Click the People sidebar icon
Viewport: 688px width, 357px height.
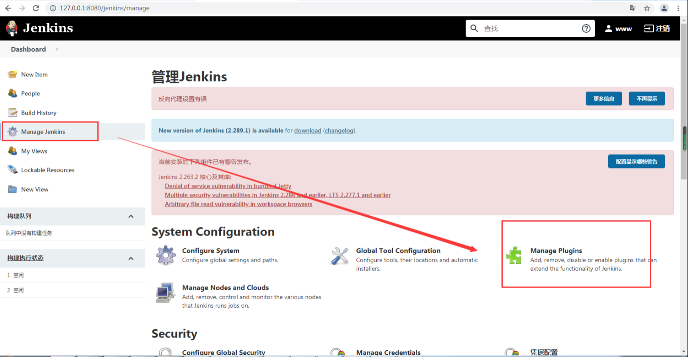click(x=13, y=93)
